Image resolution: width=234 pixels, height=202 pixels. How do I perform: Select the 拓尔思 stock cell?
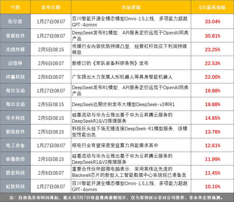pos(15,21)
